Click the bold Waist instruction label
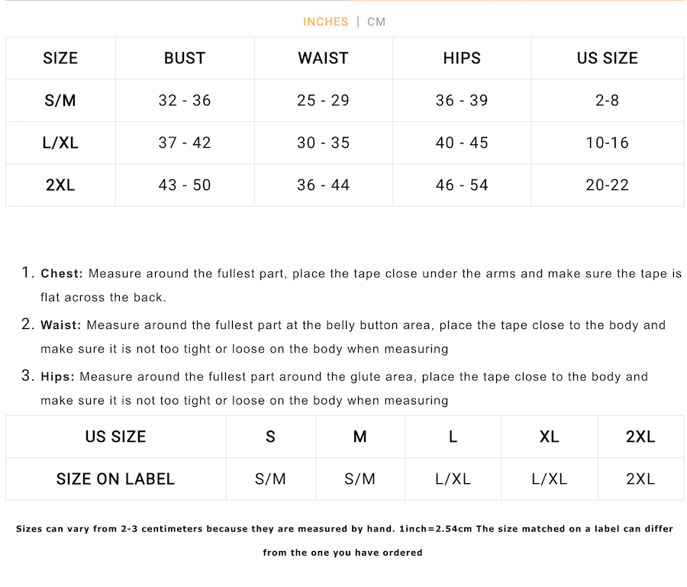 point(60,325)
